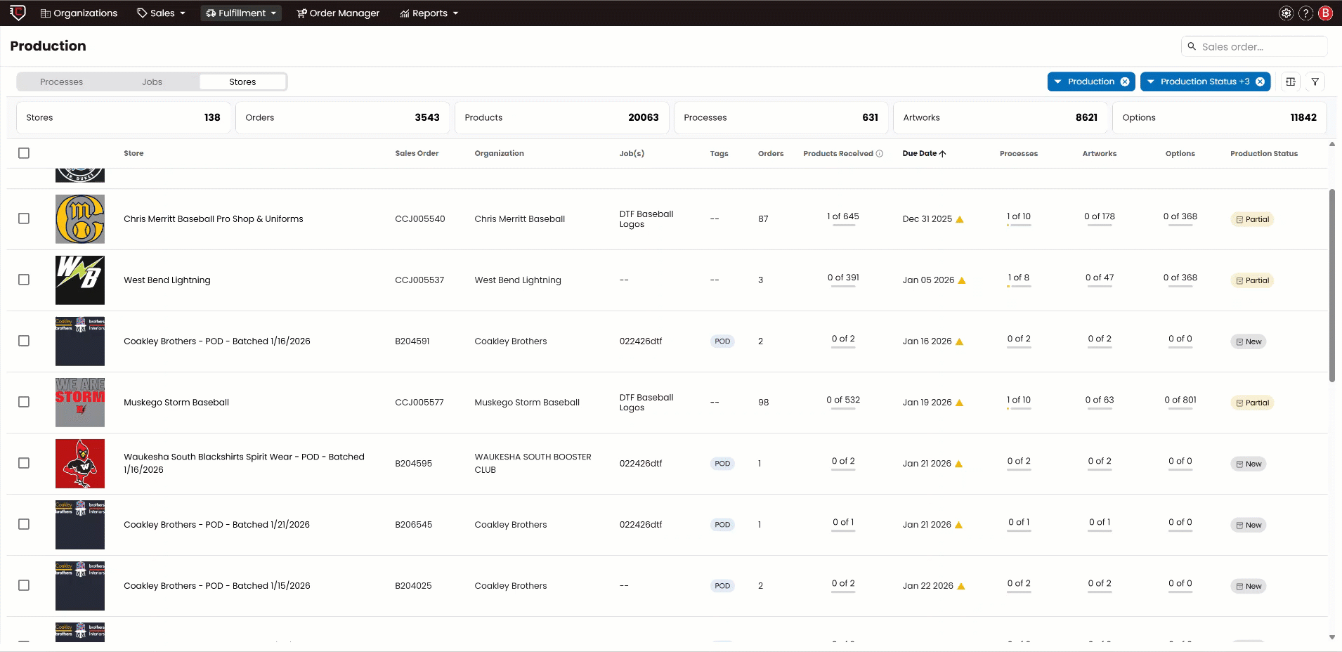Screen dimensions: 1342x652
Task: Open the Sales dropdown menu
Action: pos(160,13)
